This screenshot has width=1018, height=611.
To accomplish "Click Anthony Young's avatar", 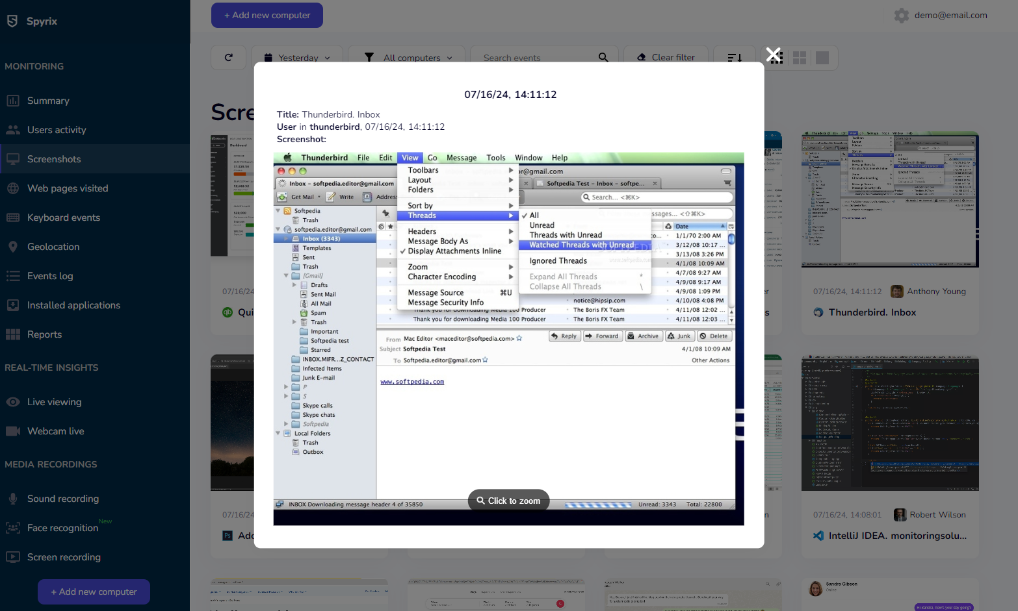I will pyautogui.click(x=897, y=292).
